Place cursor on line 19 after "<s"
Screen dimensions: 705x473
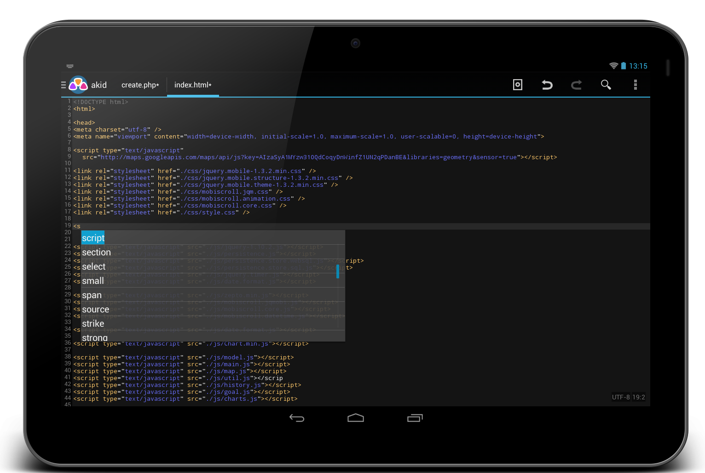(x=81, y=226)
